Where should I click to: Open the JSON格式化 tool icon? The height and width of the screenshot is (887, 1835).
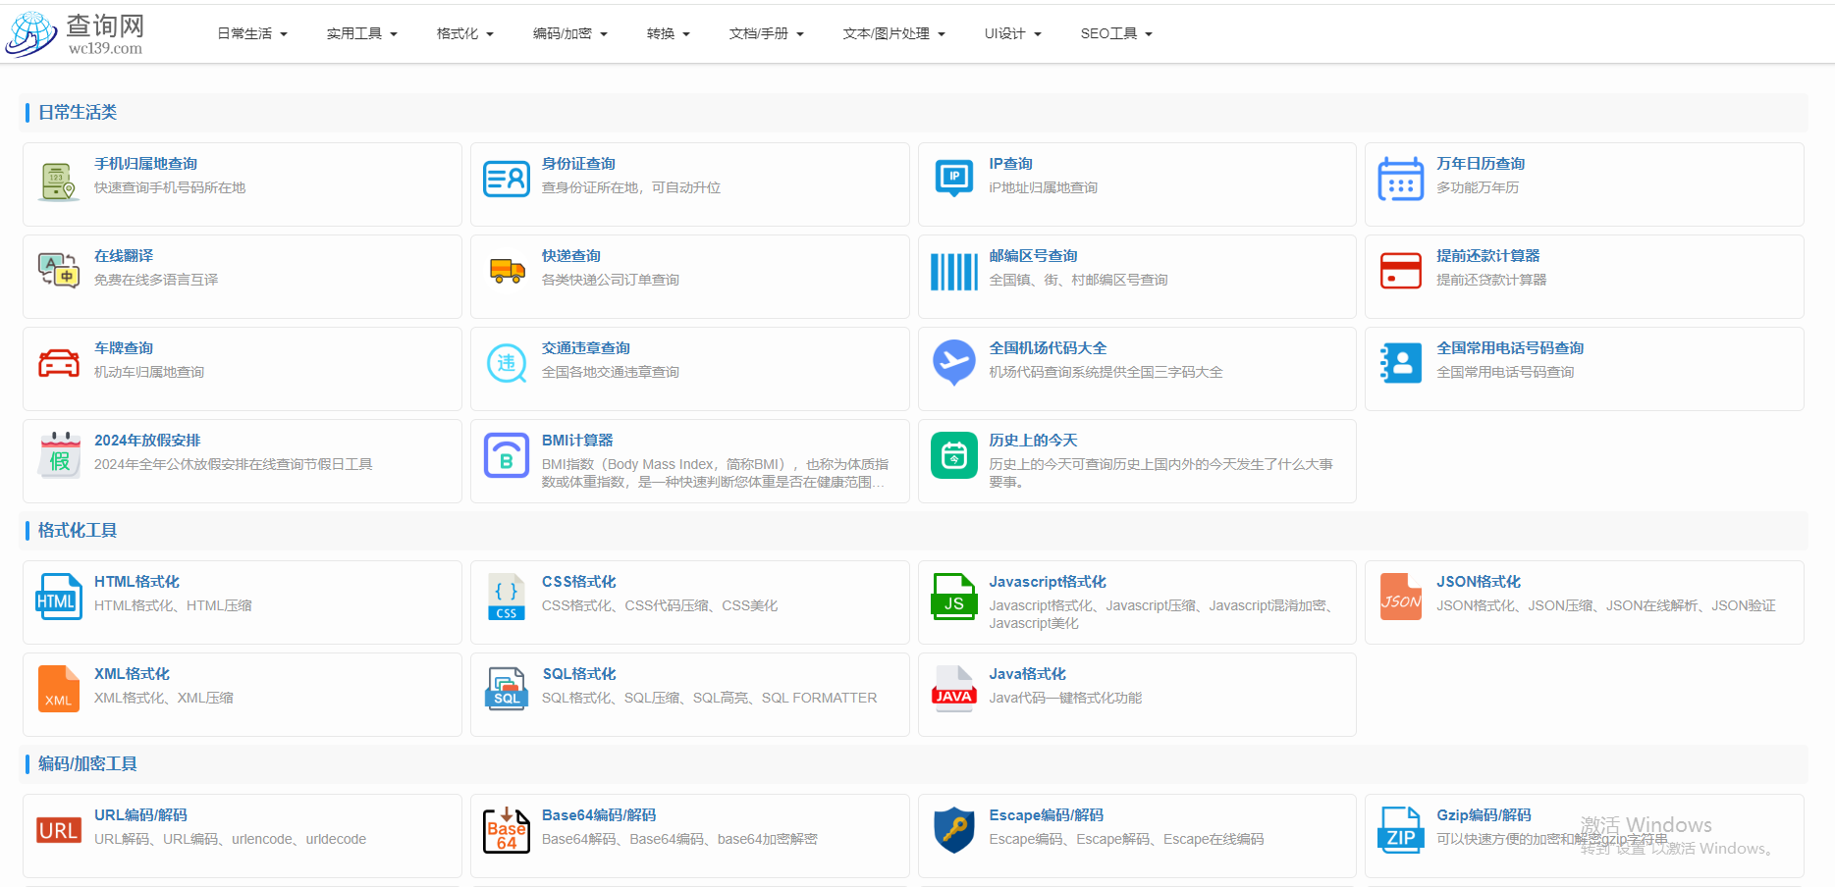pyautogui.click(x=1400, y=597)
